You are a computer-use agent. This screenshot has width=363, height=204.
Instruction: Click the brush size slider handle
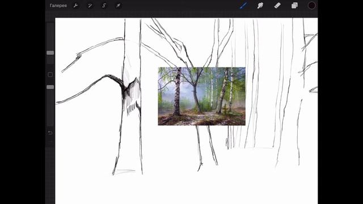50,53
